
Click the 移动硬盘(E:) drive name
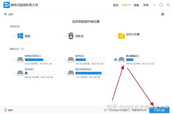pos(133,56)
